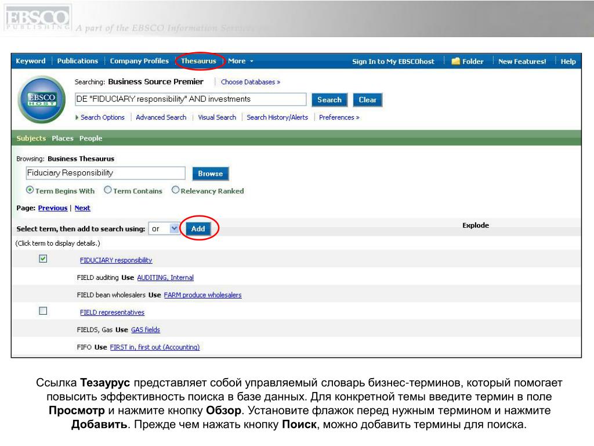Select Relevancy Ranked radio button
Image resolution: width=594 pixels, height=446 pixels.
click(x=175, y=190)
